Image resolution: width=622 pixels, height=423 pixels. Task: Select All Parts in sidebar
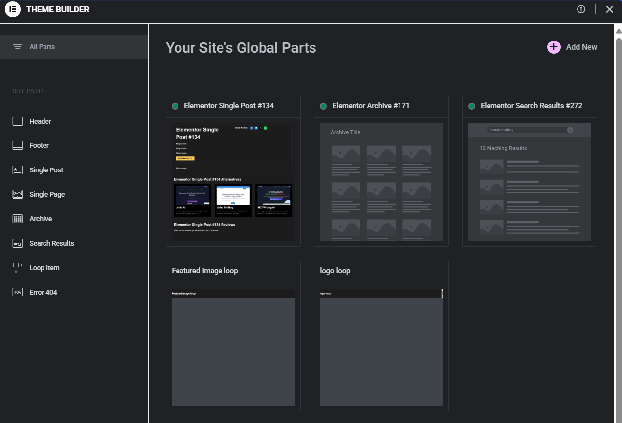click(x=74, y=47)
